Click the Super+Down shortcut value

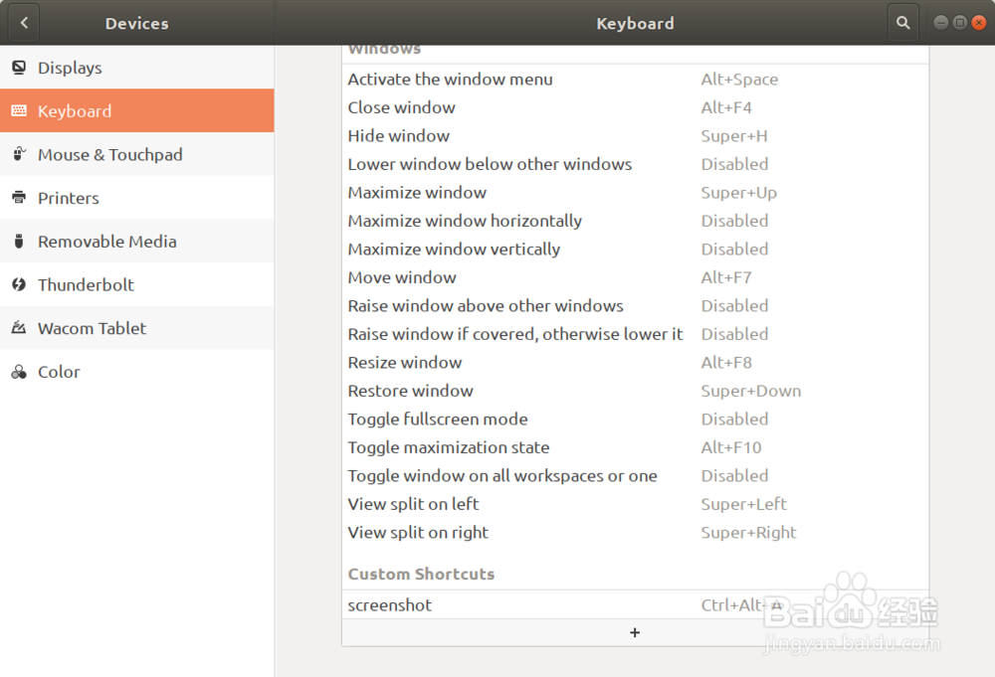pos(750,391)
